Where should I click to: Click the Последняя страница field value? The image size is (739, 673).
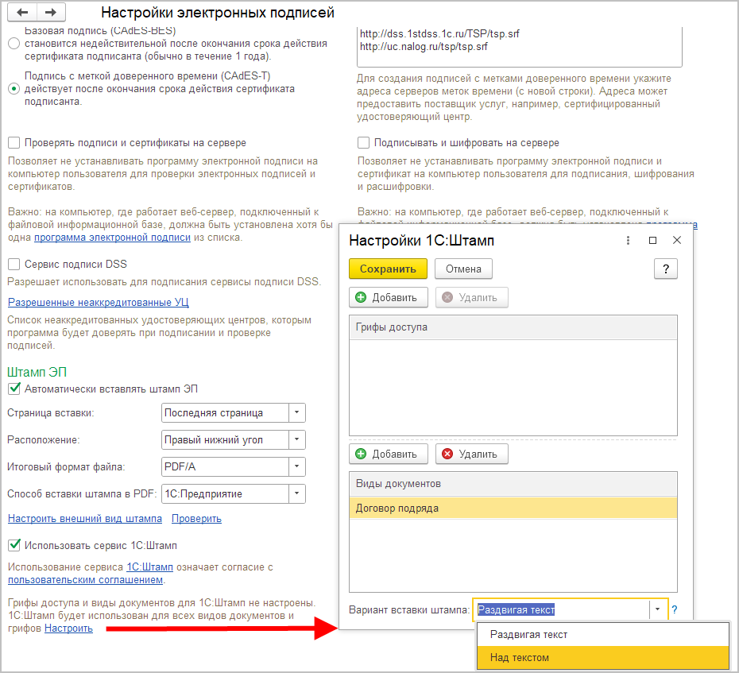click(x=225, y=413)
